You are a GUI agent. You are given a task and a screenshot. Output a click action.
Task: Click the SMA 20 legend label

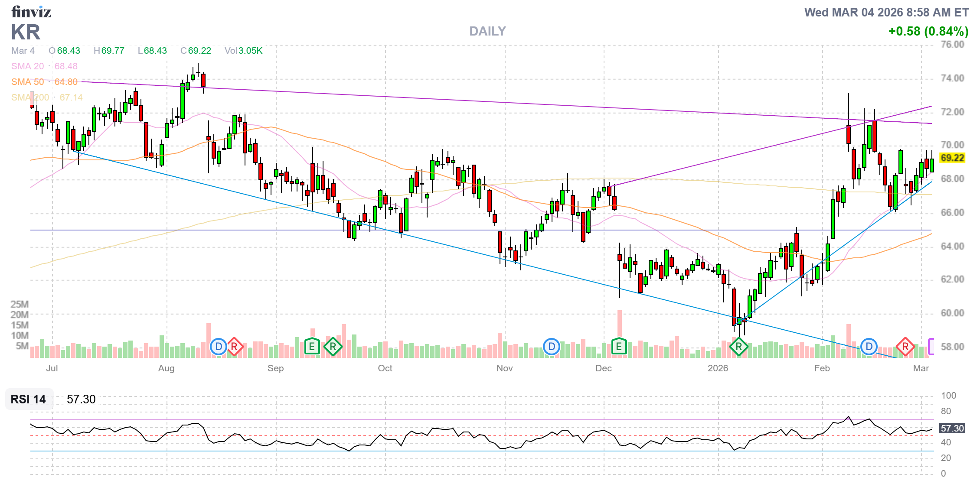[x=27, y=66]
